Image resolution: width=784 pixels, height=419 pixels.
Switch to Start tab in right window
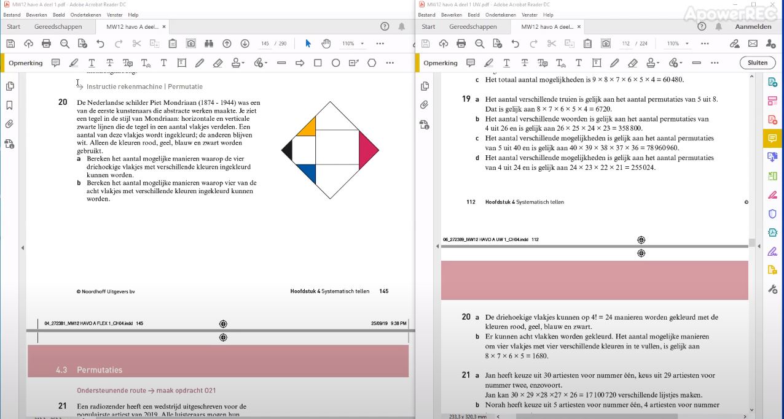click(428, 26)
